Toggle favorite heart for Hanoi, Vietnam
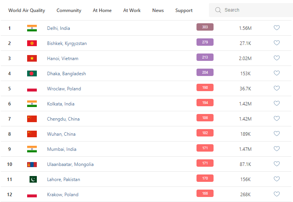The image size is (293, 202). (277, 58)
